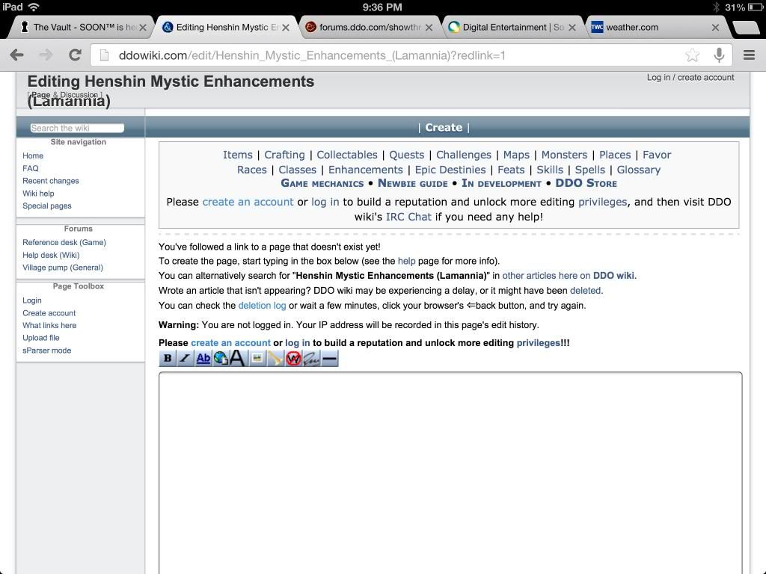
Task: Click inside the large edit text box
Action: click(x=450, y=472)
